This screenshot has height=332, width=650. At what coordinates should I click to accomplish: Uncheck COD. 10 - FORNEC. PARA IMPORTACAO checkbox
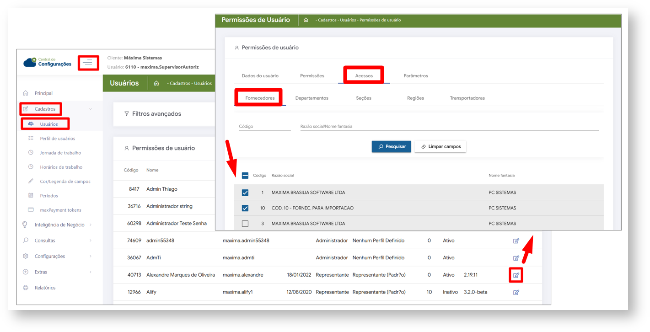245,208
